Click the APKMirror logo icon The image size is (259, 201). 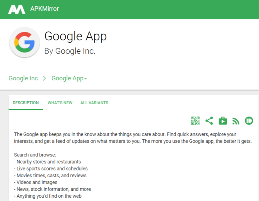tap(17, 9)
